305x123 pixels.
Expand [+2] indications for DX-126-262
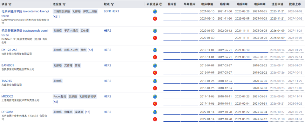click(90, 50)
